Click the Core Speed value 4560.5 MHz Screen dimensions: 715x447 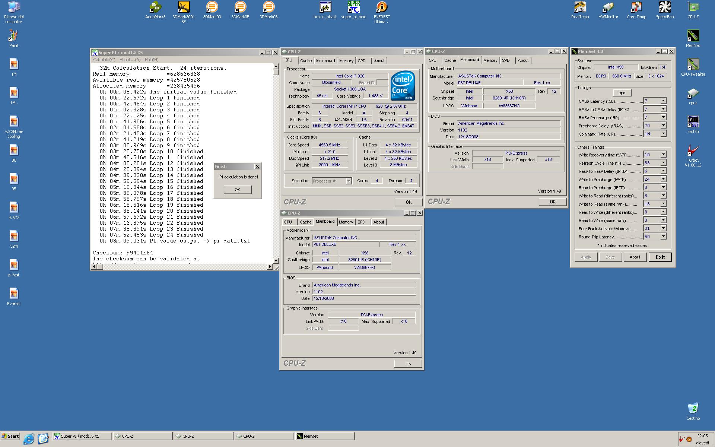pos(330,145)
